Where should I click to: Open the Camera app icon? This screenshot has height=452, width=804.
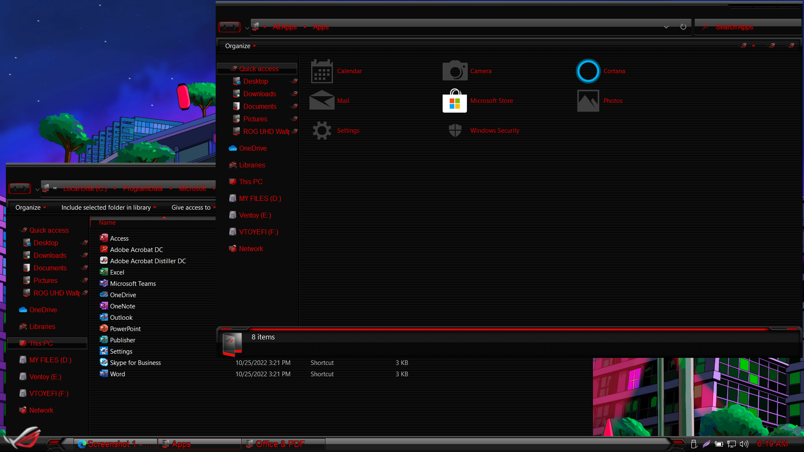(x=455, y=71)
